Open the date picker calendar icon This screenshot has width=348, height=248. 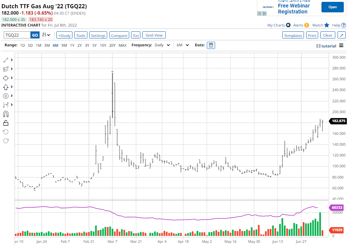coord(211,45)
